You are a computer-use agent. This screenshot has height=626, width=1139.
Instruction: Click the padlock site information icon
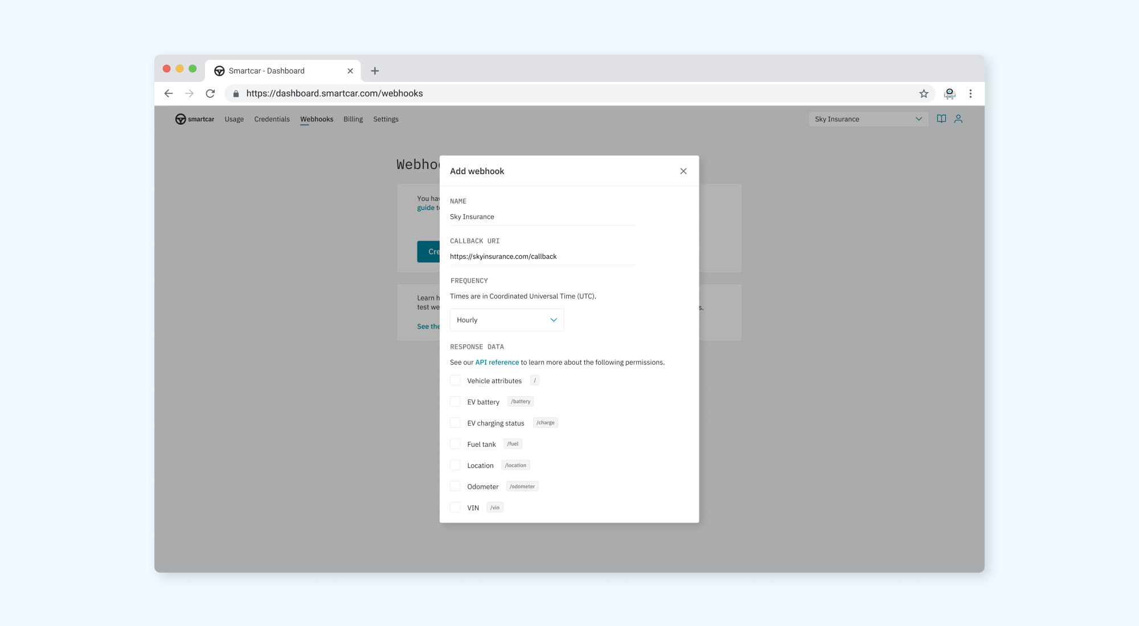(235, 93)
